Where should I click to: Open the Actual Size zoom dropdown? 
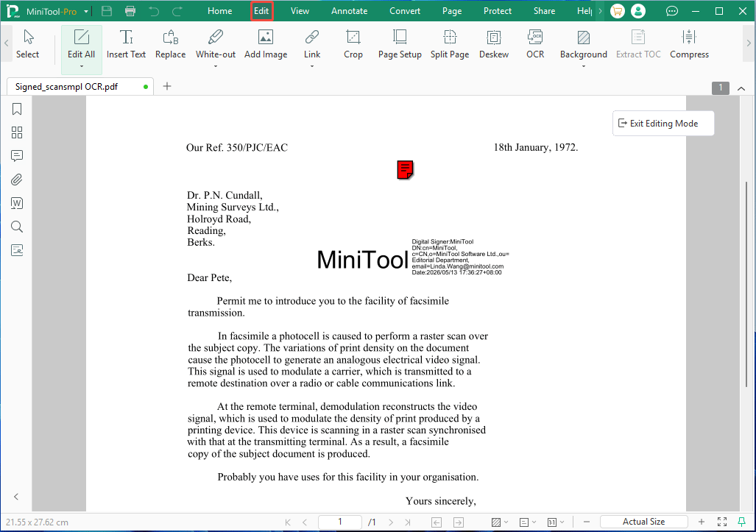pos(643,522)
